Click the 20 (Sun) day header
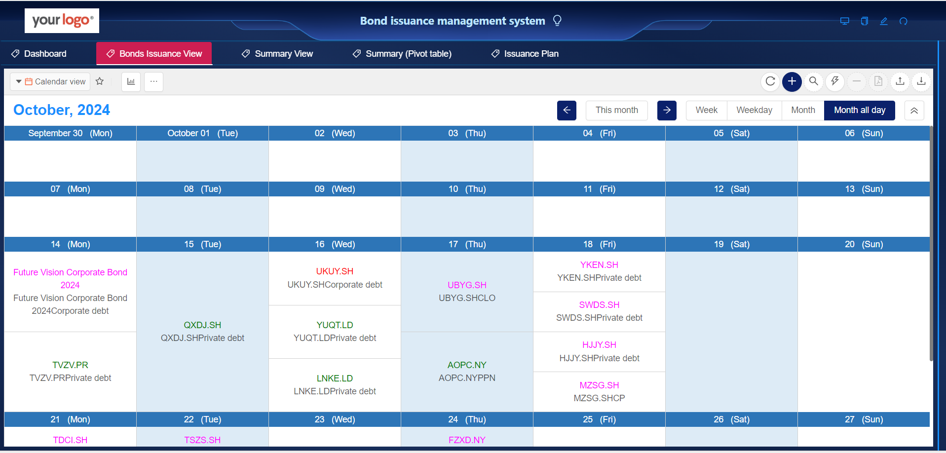The width and height of the screenshot is (946, 453). pyautogui.click(x=864, y=244)
